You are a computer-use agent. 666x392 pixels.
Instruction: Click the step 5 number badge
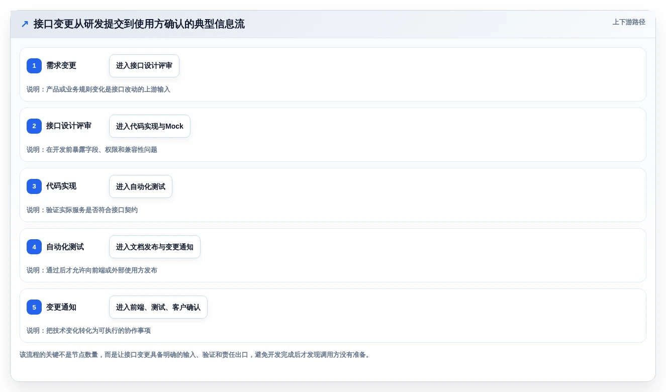[34, 307]
